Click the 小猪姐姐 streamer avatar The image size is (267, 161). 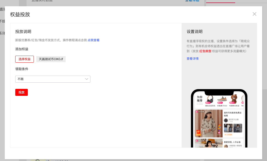point(226,146)
